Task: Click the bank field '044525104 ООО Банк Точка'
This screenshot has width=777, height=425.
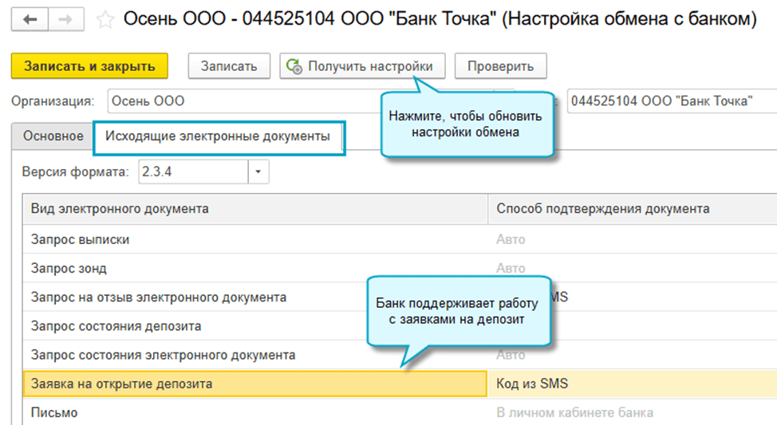Action: pos(672,101)
